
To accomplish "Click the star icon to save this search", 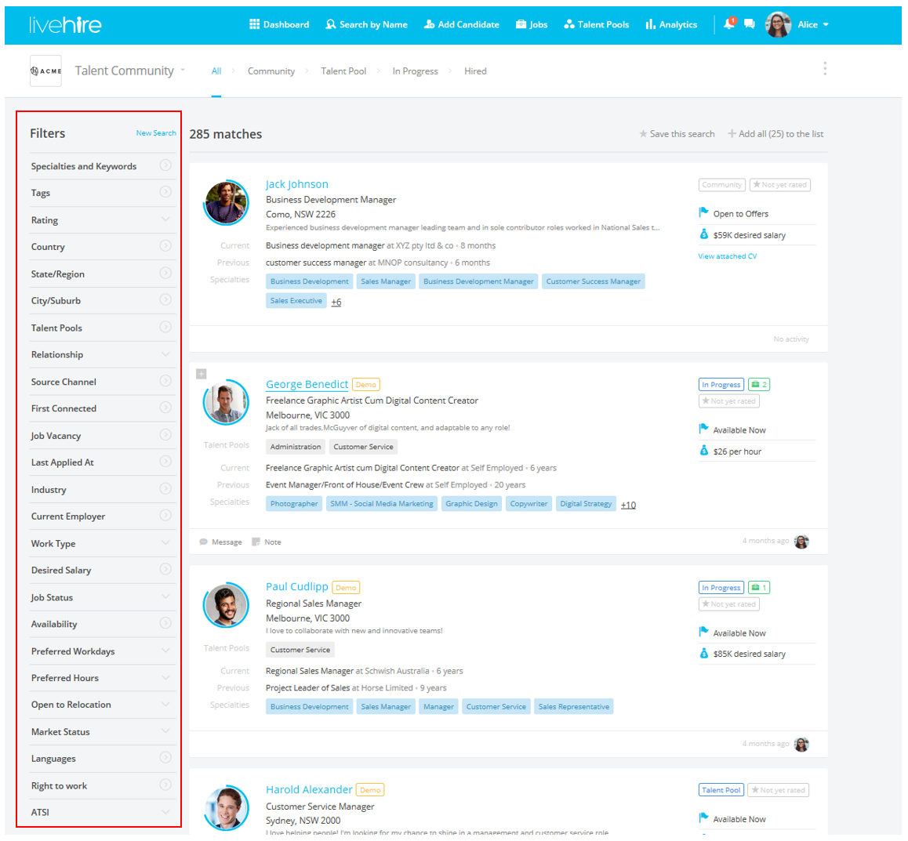I will click(643, 134).
